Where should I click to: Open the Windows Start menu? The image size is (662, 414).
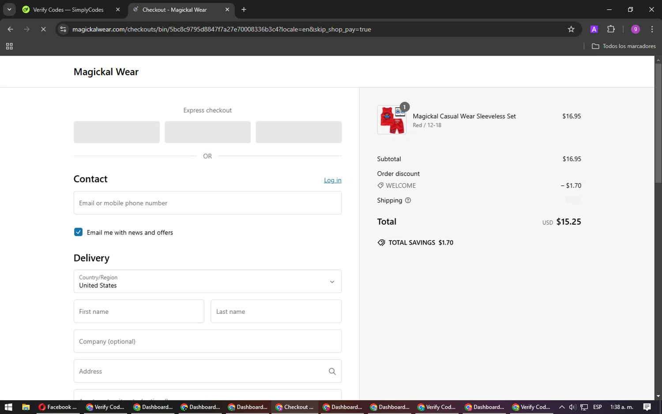(8, 407)
